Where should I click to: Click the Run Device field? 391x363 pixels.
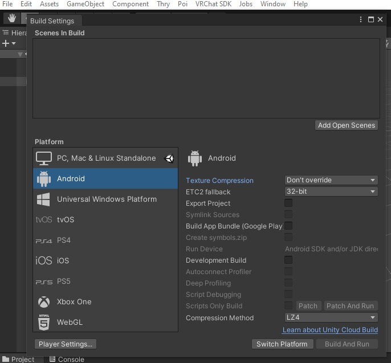coord(331,249)
